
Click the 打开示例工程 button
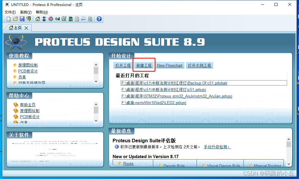tap(200, 65)
